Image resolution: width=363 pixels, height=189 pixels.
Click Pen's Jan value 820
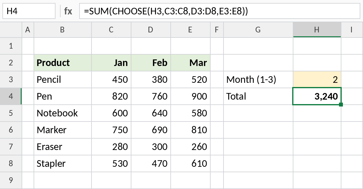[111, 96]
